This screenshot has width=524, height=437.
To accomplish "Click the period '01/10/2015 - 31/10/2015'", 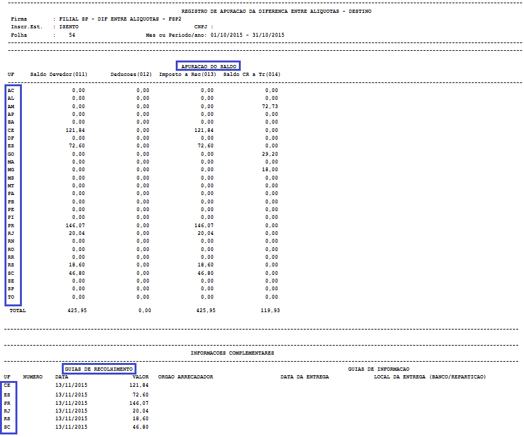I will point(247,35).
